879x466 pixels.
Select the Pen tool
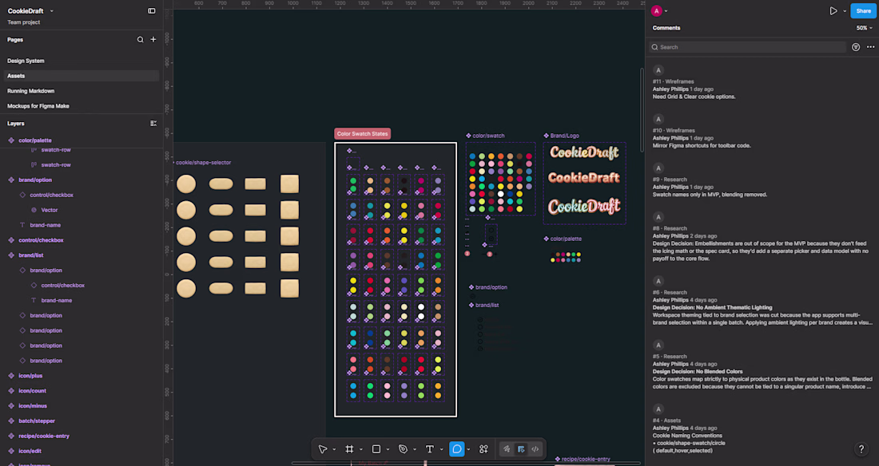(403, 449)
